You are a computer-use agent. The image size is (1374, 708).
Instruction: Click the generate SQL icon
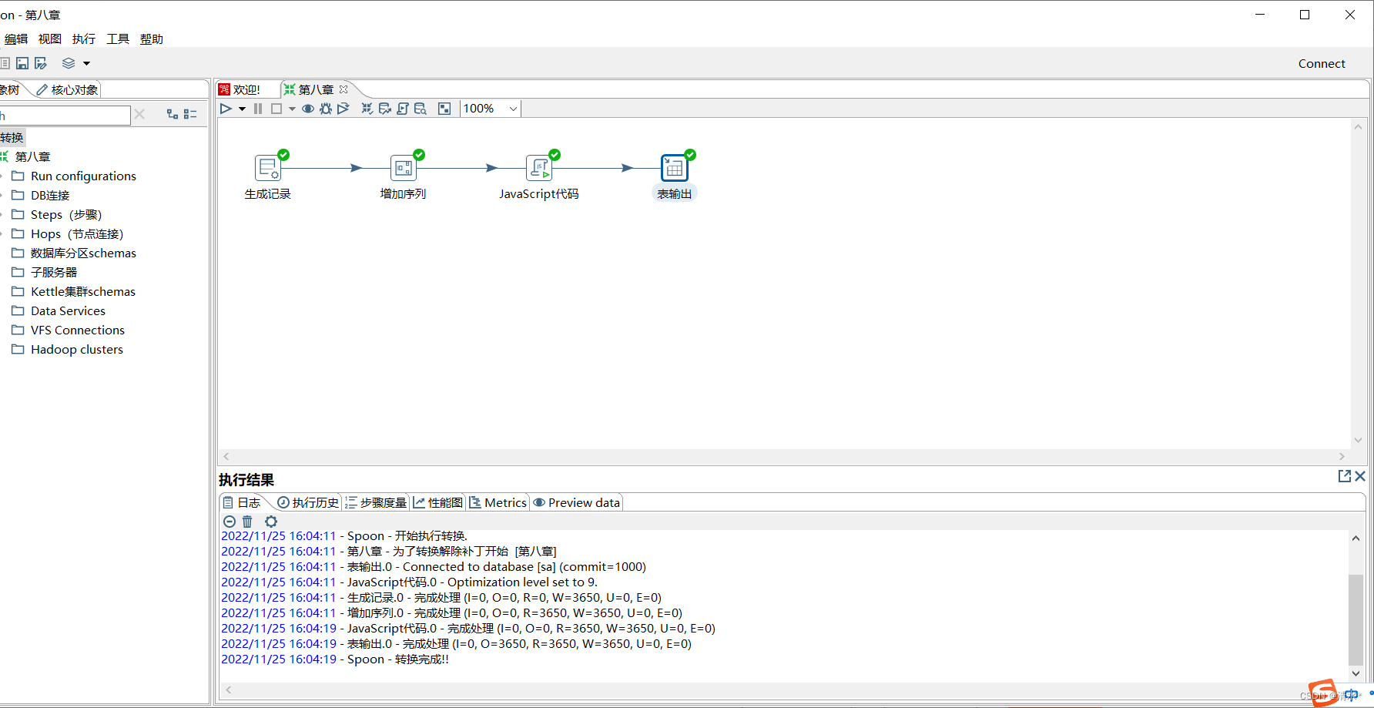(x=403, y=109)
